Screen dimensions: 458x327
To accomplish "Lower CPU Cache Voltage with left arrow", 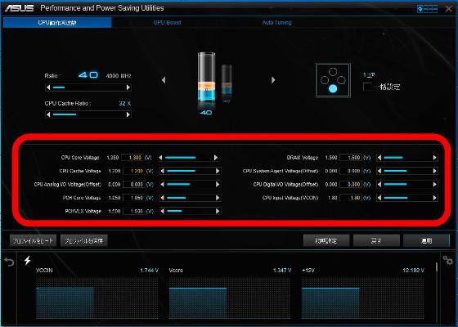I will (x=163, y=171).
